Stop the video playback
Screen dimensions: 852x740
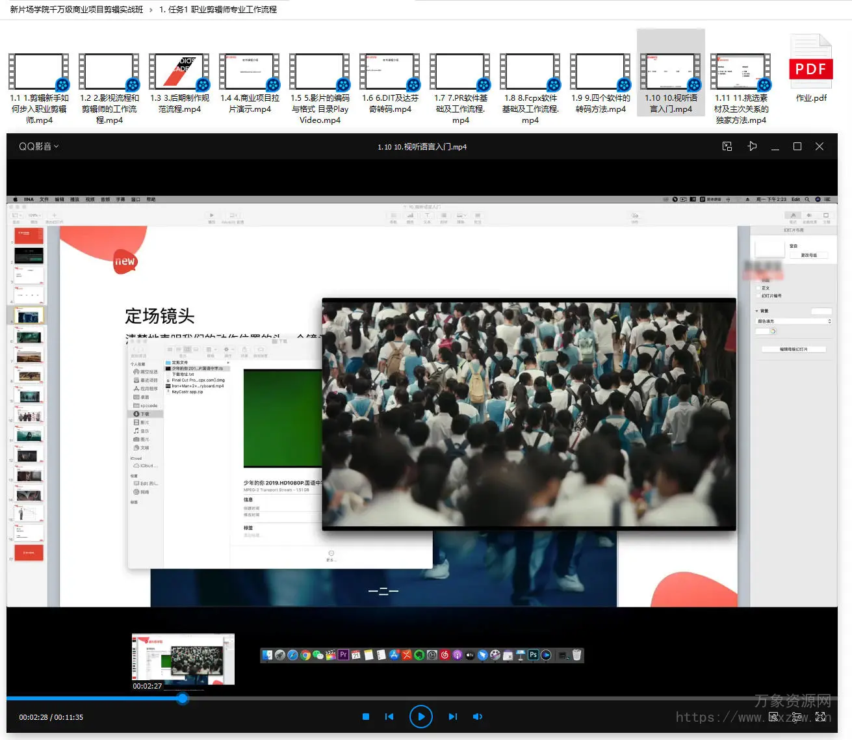click(x=366, y=717)
